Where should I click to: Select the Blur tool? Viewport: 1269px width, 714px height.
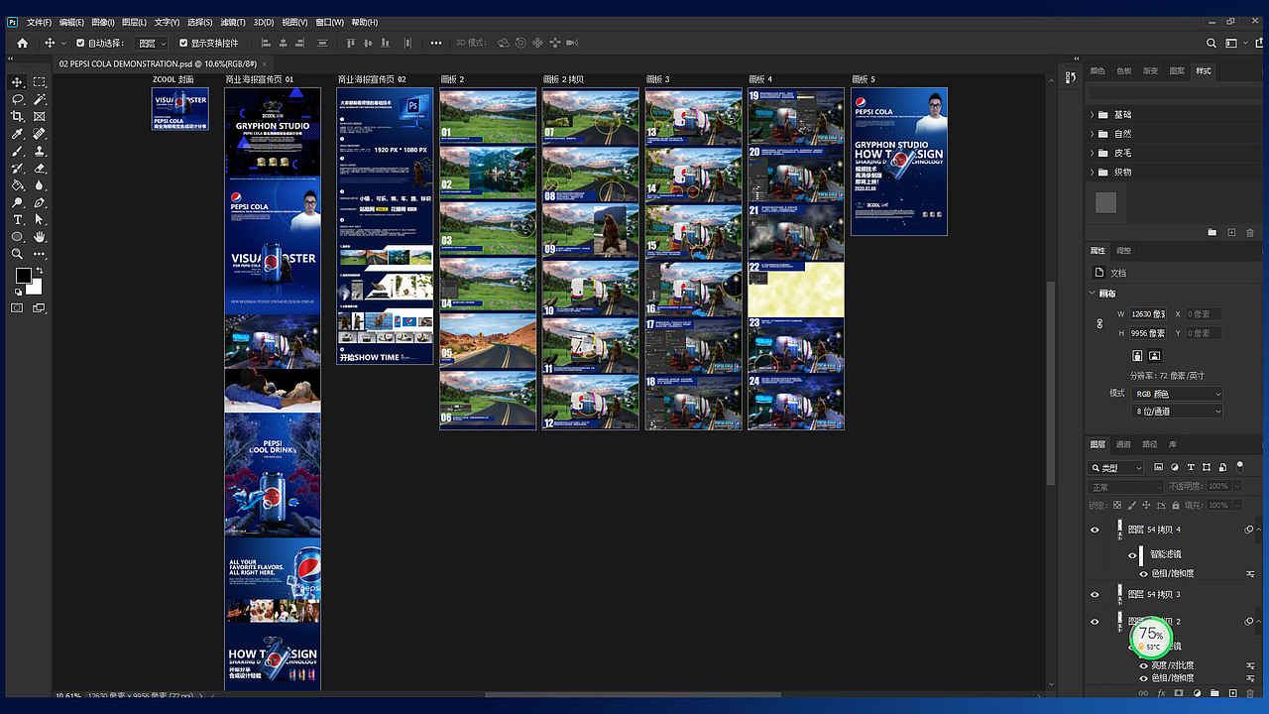click(x=40, y=185)
